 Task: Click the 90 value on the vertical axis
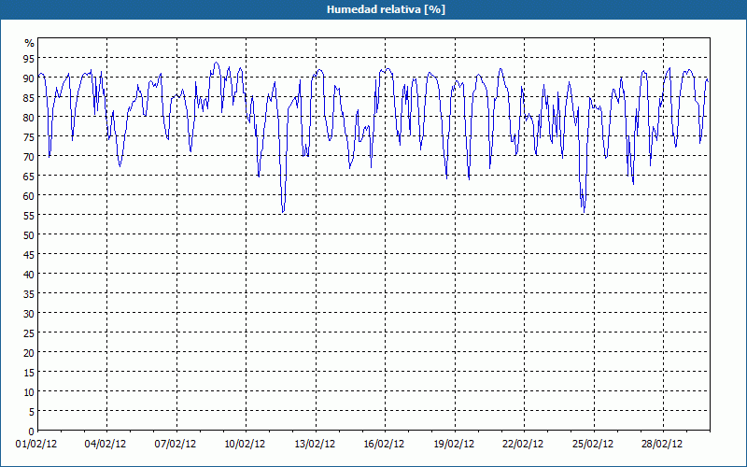click(30, 78)
